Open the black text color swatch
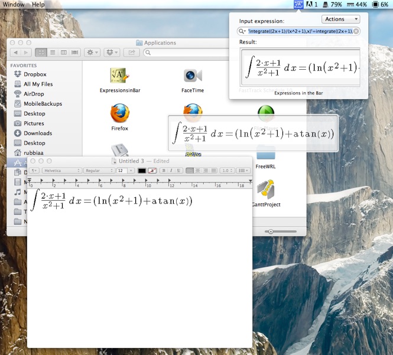 pos(142,170)
